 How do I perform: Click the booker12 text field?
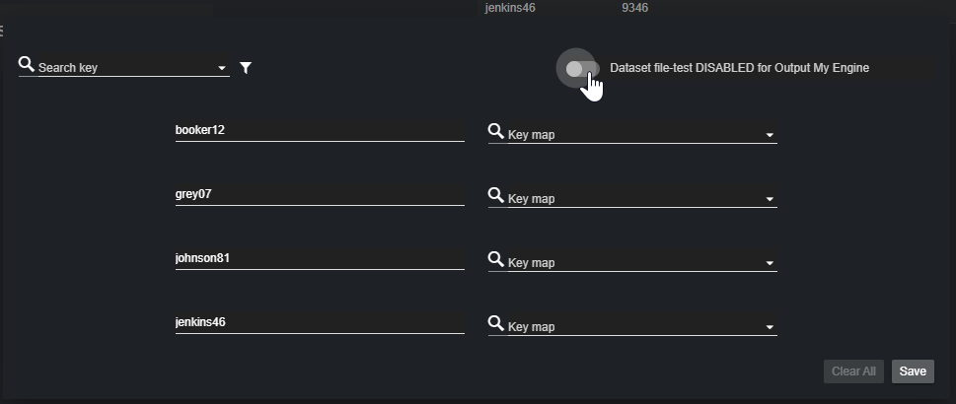point(319,130)
